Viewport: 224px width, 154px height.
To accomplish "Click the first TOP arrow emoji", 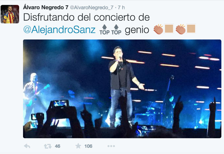I will [x=104, y=30].
